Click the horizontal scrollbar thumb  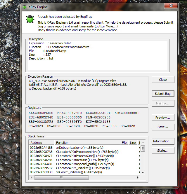point(61,178)
